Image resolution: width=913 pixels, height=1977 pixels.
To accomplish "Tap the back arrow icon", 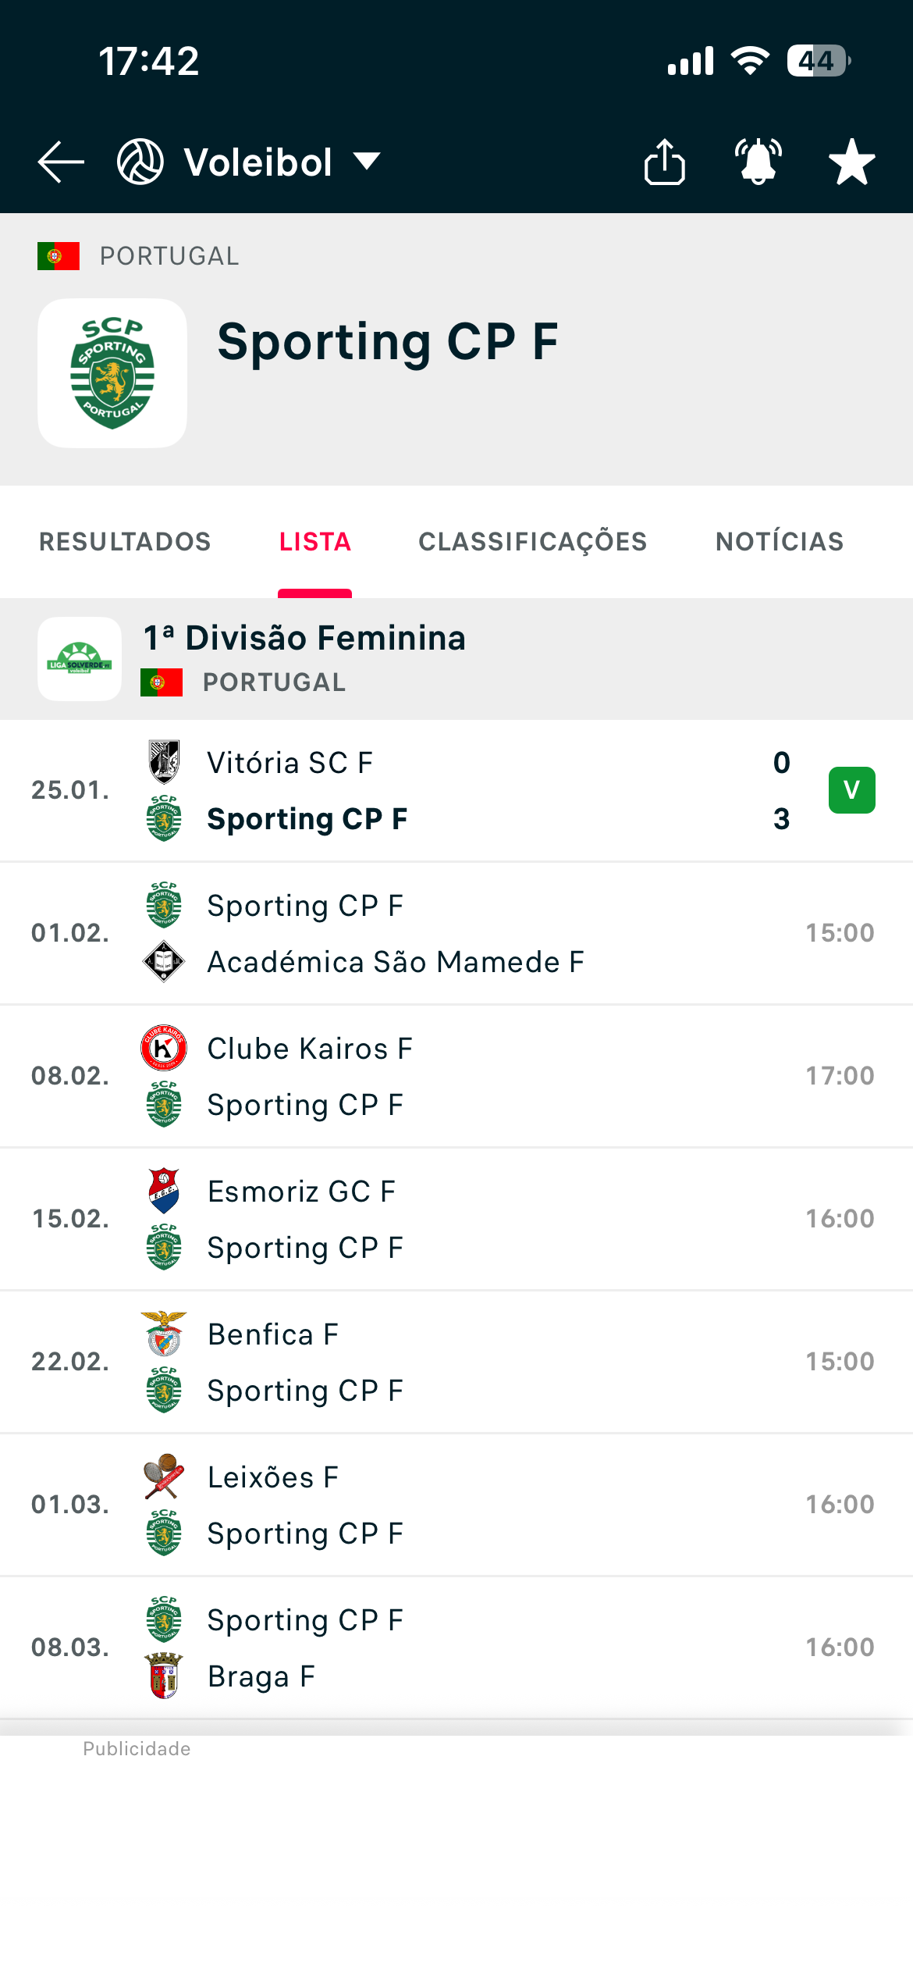I will pyautogui.click(x=61, y=162).
